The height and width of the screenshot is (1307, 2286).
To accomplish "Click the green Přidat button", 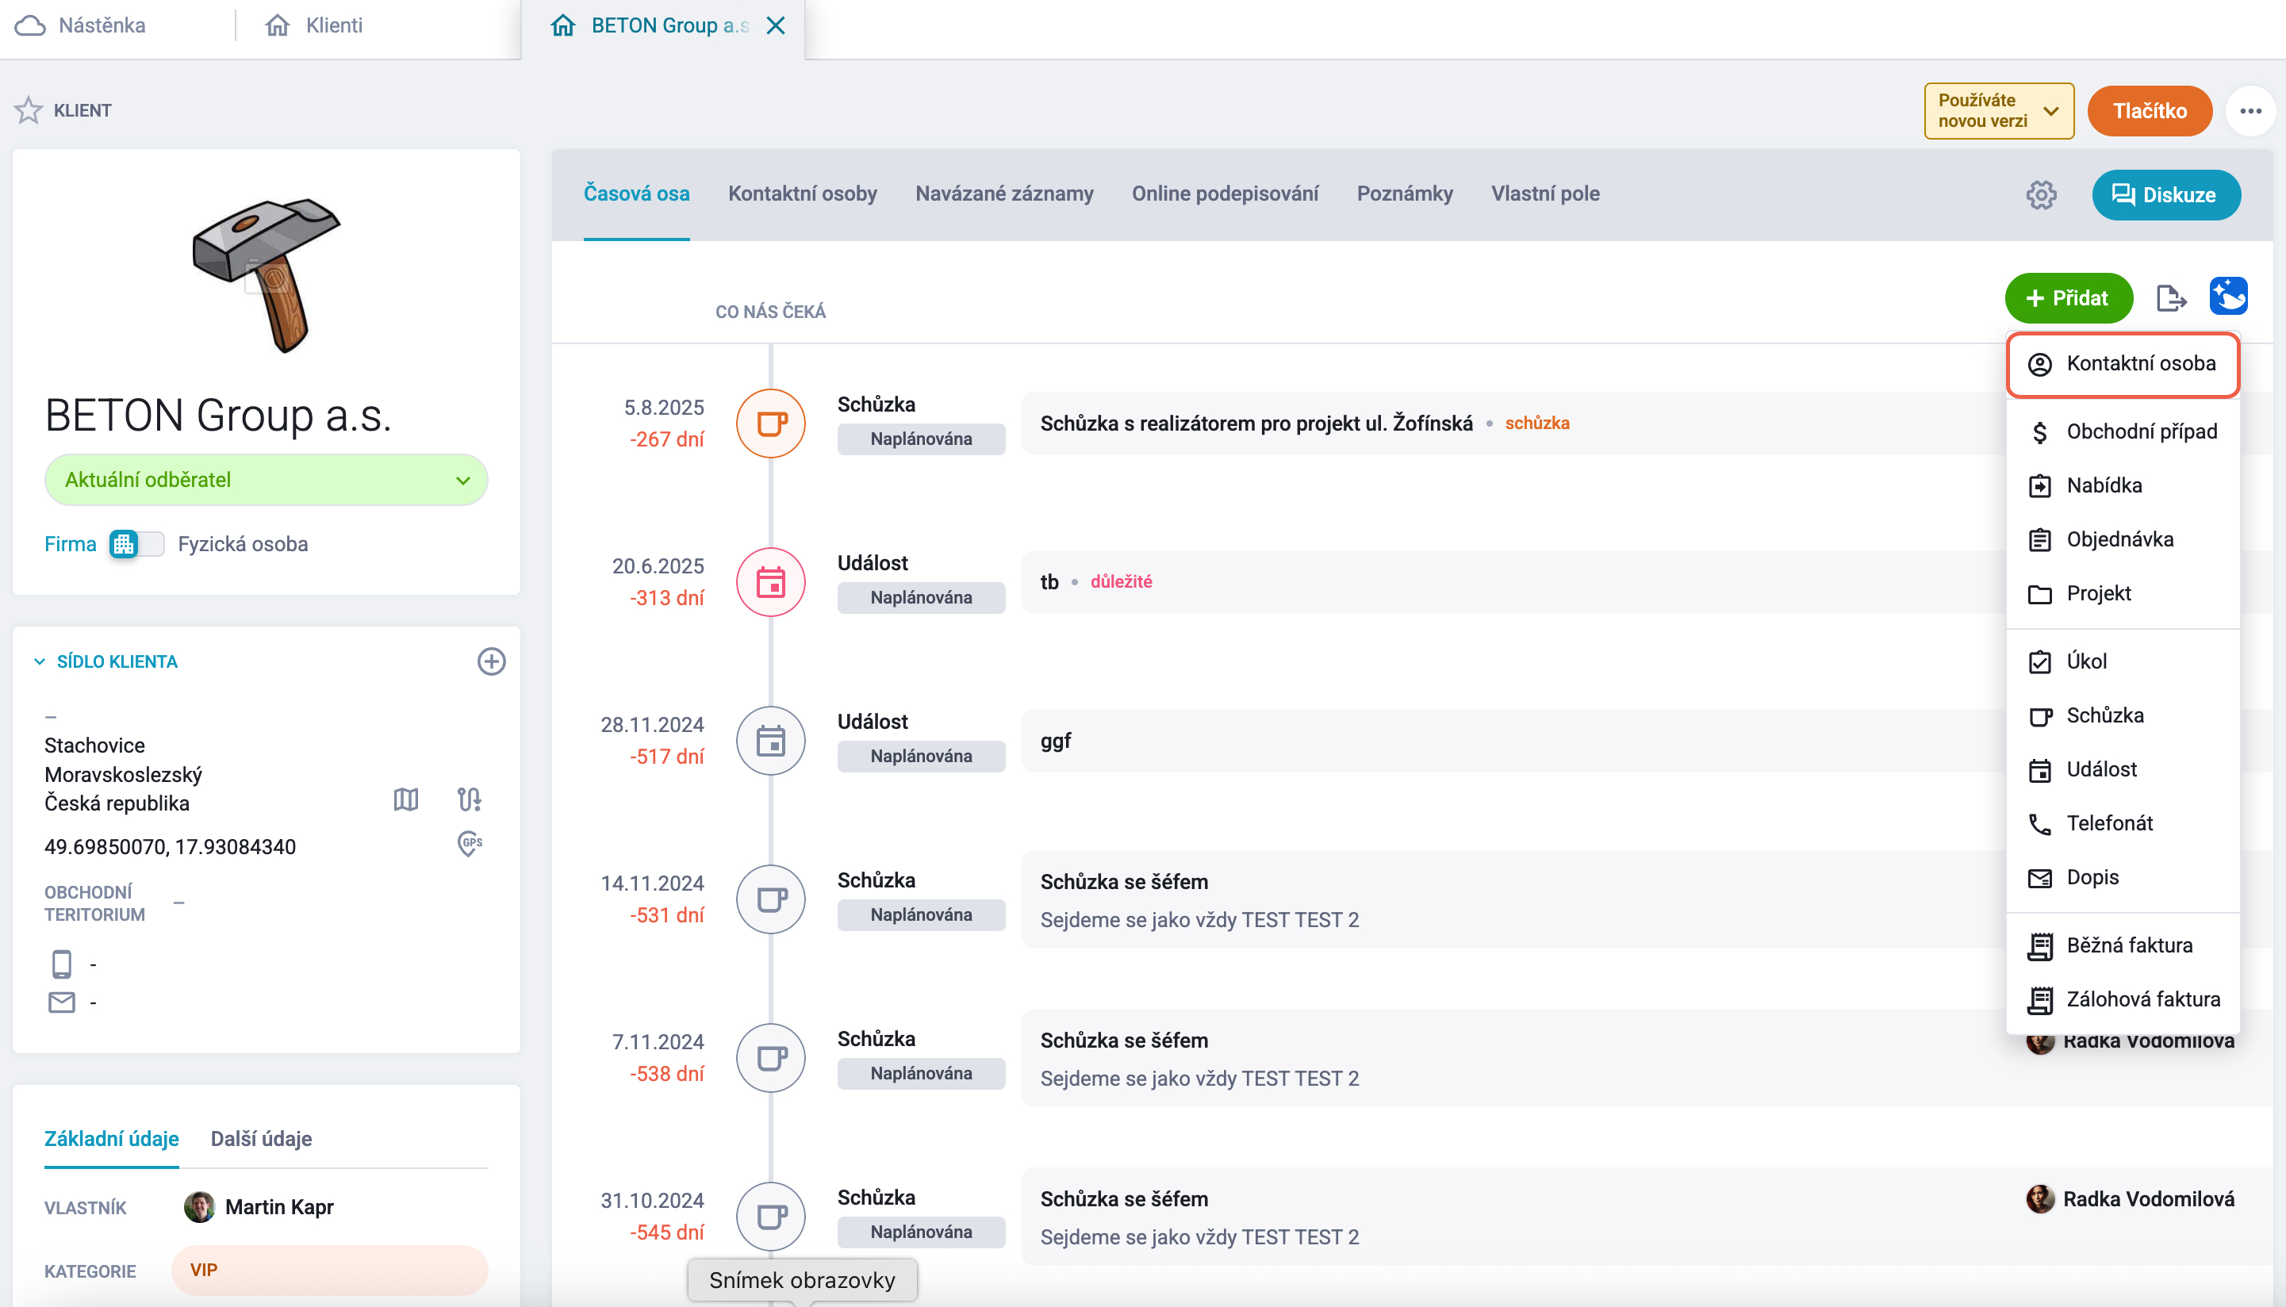I will [2068, 298].
